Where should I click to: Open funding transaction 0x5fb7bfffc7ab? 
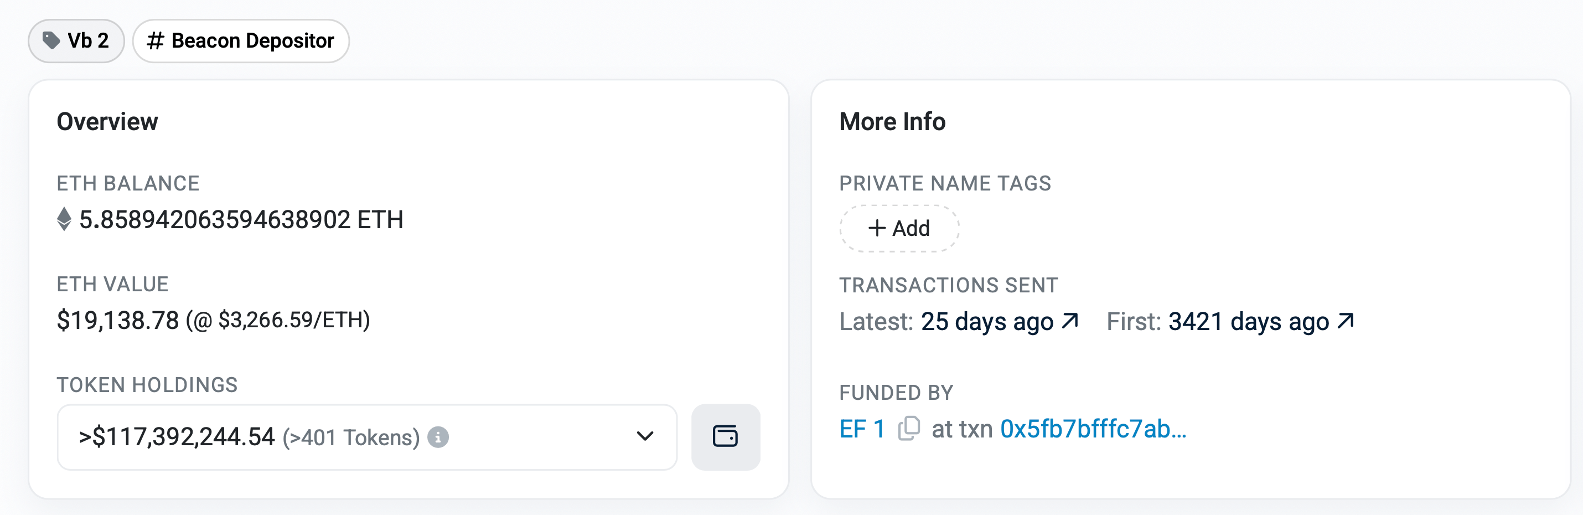pyautogui.click(x=1093, y=429)
